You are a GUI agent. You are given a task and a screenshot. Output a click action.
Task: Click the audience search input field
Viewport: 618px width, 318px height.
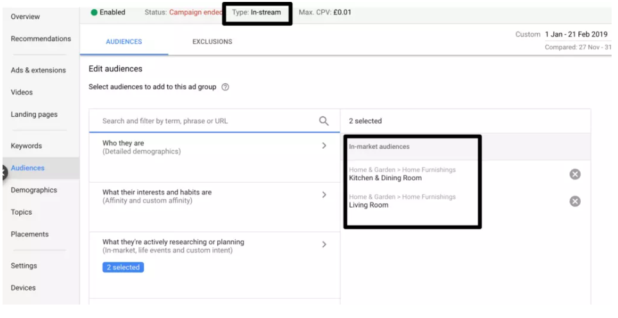click(205, 121)
